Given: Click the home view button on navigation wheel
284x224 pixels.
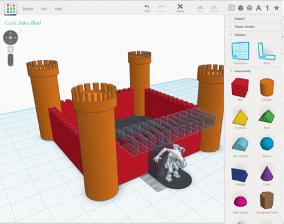Looking at the screenshot, I should click(11, 37).
